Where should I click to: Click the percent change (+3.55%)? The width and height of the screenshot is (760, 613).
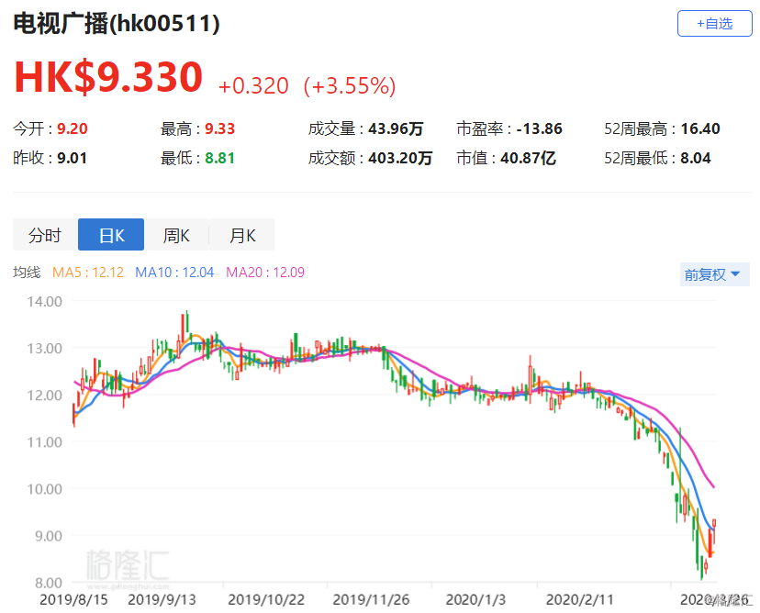pyautogui.click(x=350, y=85)
